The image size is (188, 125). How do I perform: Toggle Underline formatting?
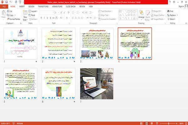pos(48,18)
